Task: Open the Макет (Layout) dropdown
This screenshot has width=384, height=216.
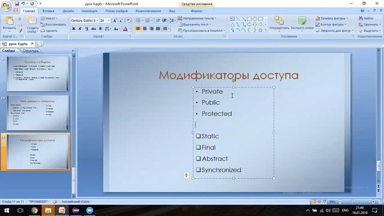Action: 49,19
